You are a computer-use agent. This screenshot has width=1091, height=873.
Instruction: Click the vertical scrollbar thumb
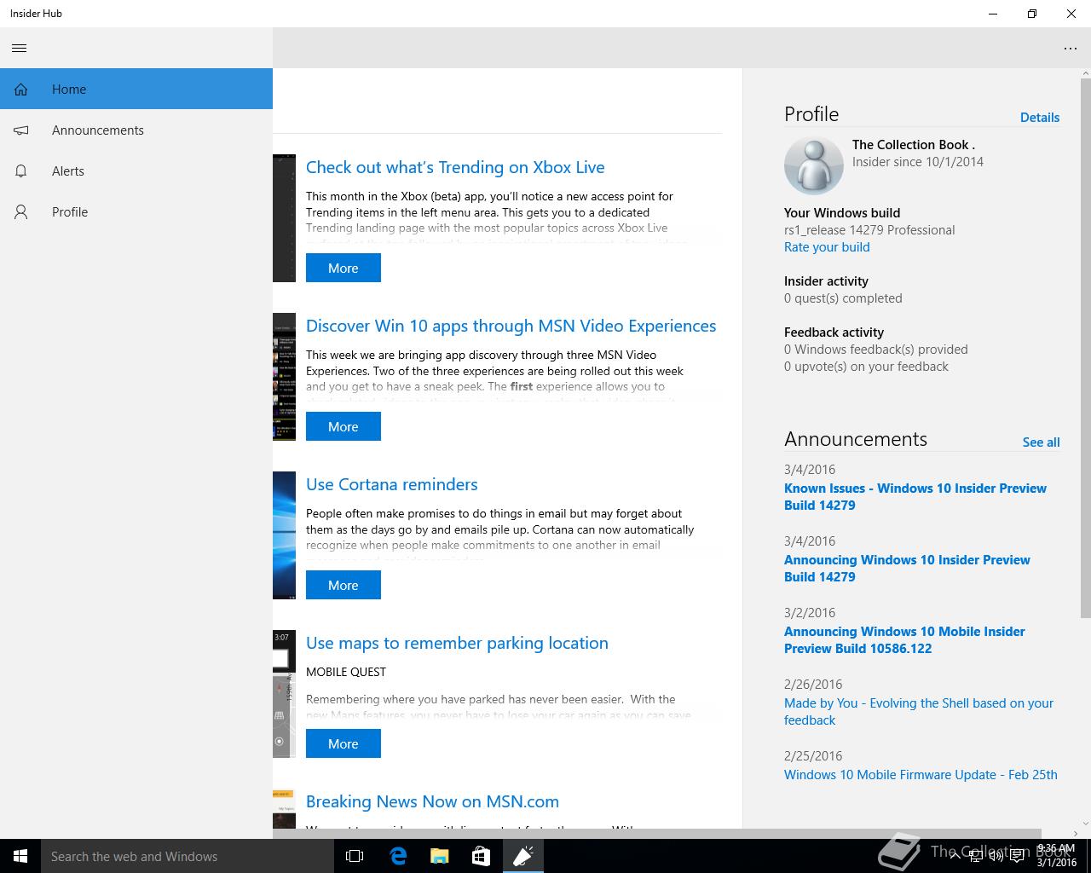1085,348
